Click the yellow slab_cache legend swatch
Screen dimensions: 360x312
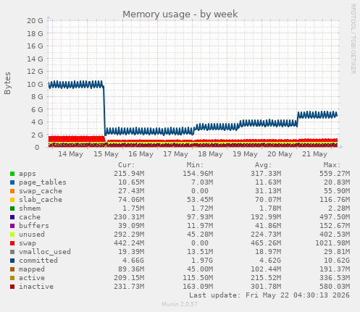click(12, 200)
